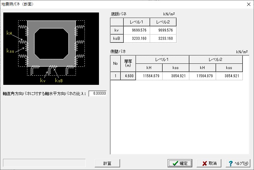
Task: Click kH header under レベル2
Action: 203,68
